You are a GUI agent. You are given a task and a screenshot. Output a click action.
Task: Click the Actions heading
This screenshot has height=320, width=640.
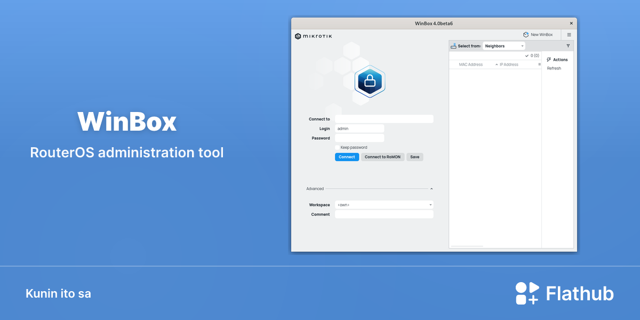tap(561, 60)
